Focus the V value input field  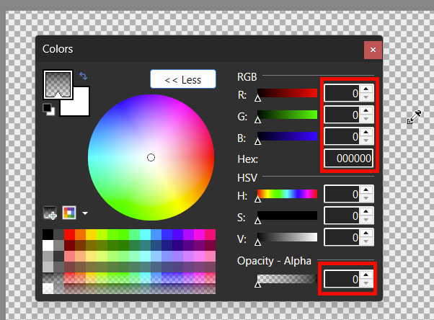pos(342,237)
